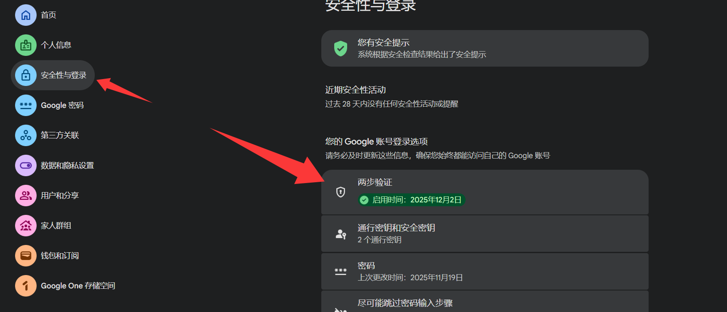Screen dimensions: 727x312
Task: Open the 您有安全提示 security tip card
Action: [485, 48]
